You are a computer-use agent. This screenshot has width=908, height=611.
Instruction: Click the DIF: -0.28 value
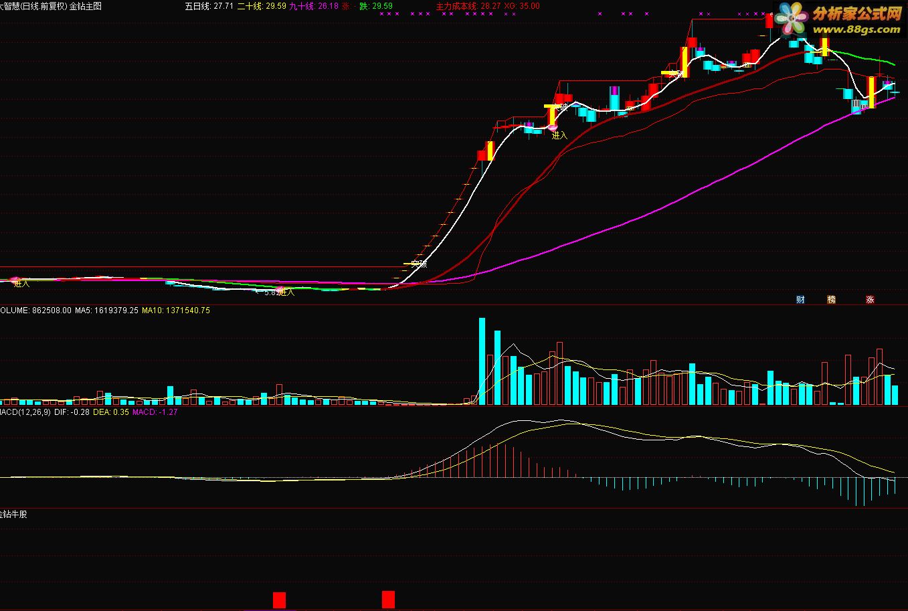(x=72, y=412)
